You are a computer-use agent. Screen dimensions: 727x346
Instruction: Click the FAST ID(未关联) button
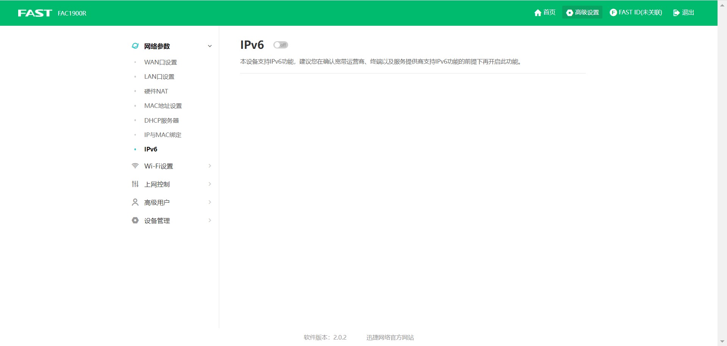[640, 12]
